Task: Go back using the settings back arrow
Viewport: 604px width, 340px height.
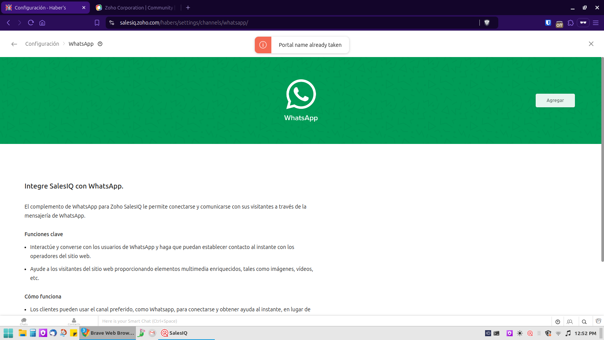Action: [14, 44]
